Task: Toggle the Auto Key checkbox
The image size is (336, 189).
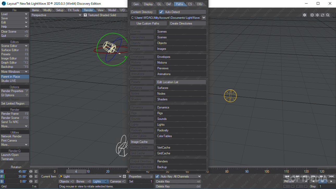Action: 157,176
